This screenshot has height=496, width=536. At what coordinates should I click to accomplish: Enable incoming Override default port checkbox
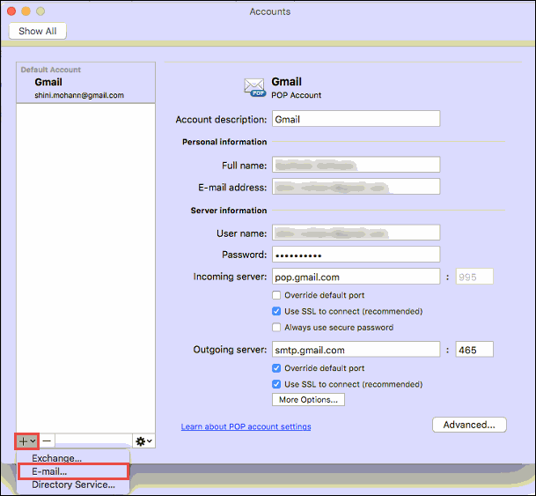276,295
